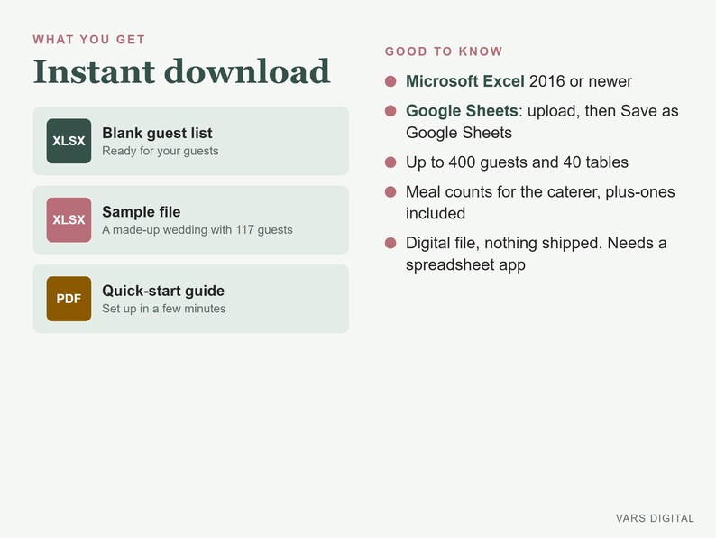This screenshot has height=538, width=716.
Task: Click the bold 'Microsoft Excel' text
Action: coord(464,81)
